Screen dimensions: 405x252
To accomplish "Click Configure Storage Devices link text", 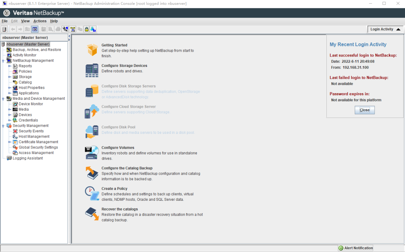I will (124, 66).
